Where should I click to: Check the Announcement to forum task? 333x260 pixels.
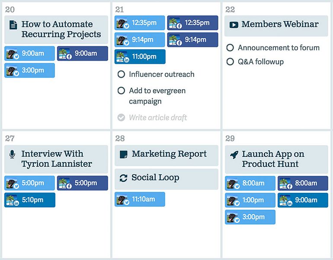230,48
